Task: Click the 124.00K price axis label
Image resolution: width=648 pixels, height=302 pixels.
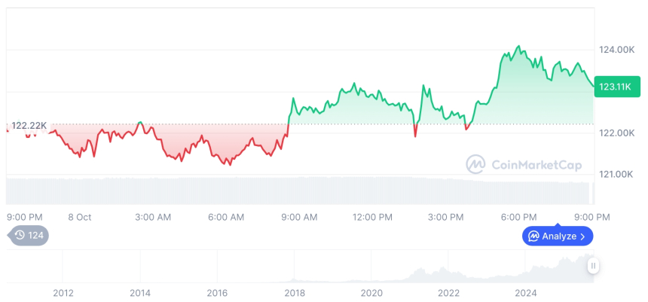Action: [x=616, y=50]
